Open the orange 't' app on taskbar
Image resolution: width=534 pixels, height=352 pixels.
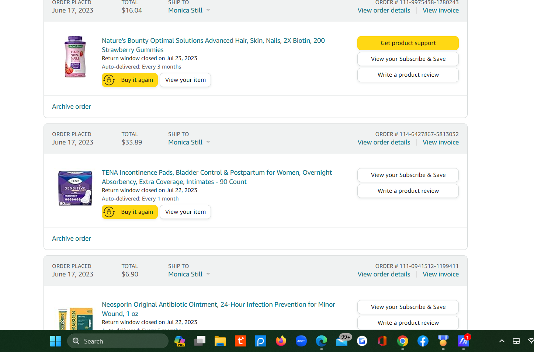click(240, 341)
